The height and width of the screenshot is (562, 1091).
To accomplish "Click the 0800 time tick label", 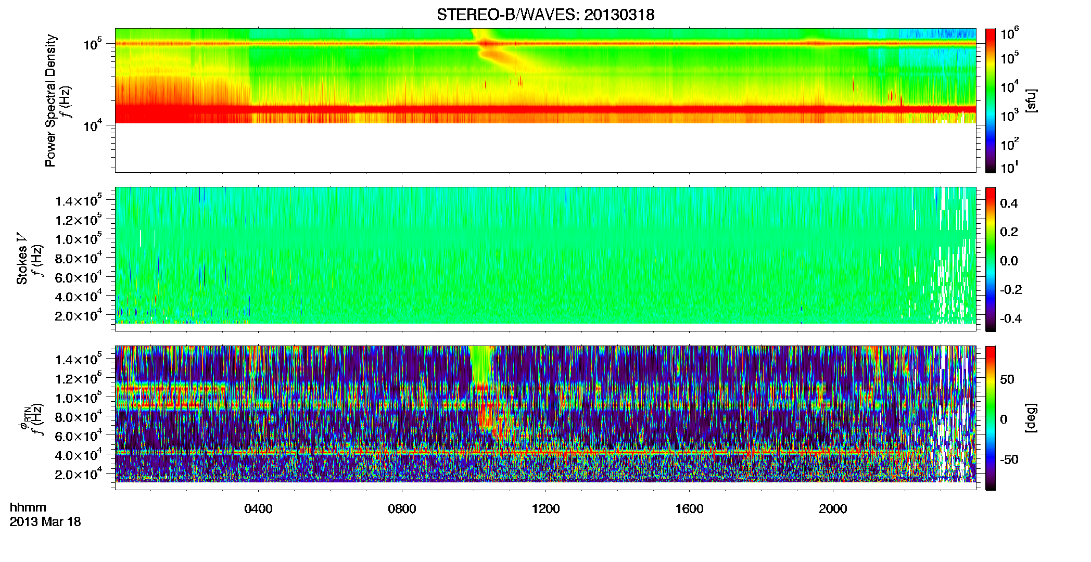I will click(x=402, y=509).
